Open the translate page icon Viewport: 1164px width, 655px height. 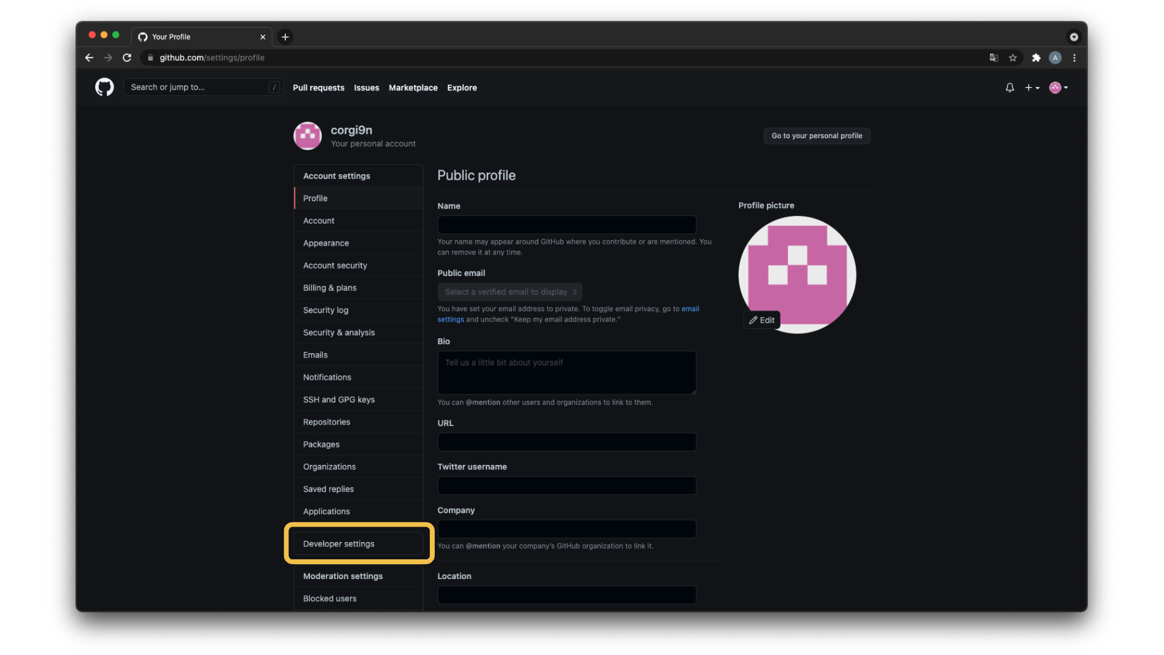point(994,57)
